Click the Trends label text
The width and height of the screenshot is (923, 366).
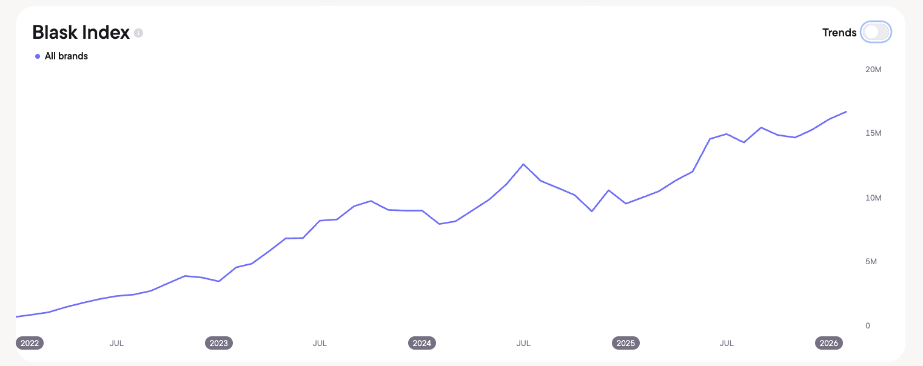pos(839,33)
